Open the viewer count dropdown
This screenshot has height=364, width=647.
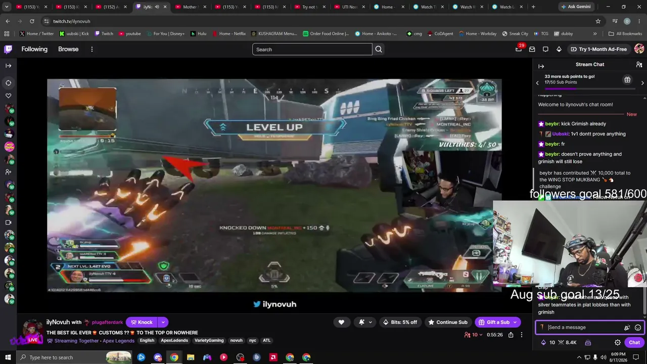[474, 335]
